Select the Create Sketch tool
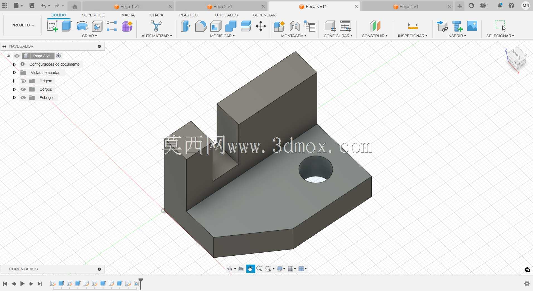 (x=52, y=26)
